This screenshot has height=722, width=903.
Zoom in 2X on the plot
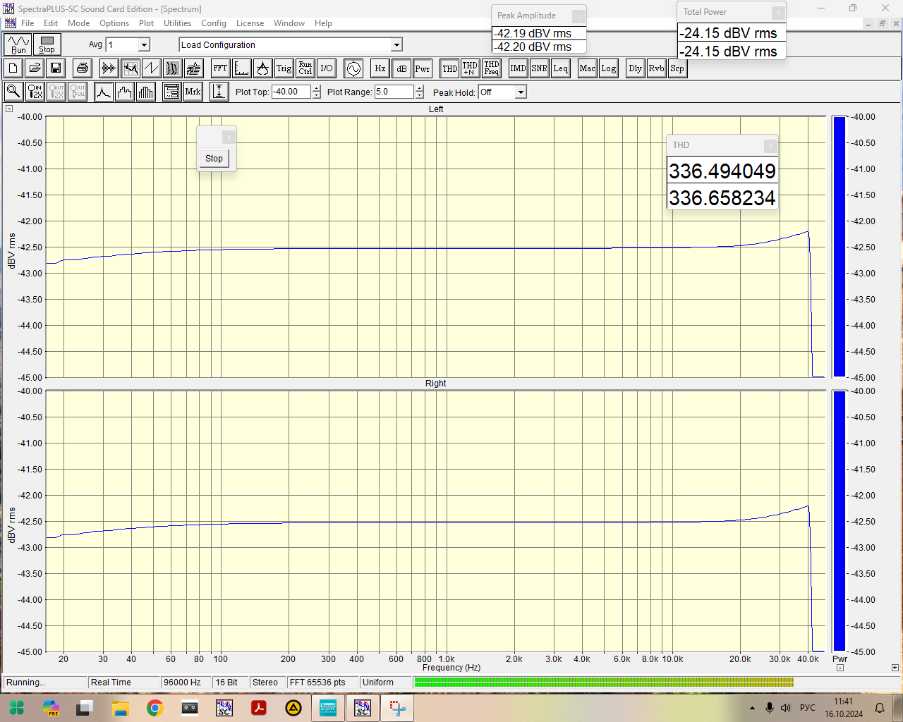click(x=35, y=92)
